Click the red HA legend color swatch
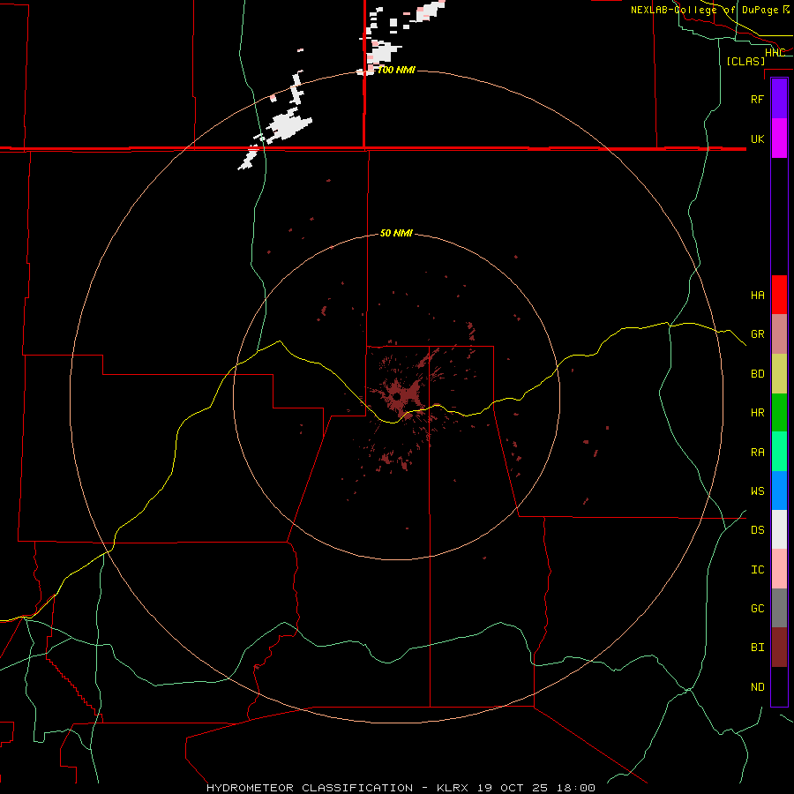Screen dimensions: 794x794 pyautogui.click(x=779, y=295)
